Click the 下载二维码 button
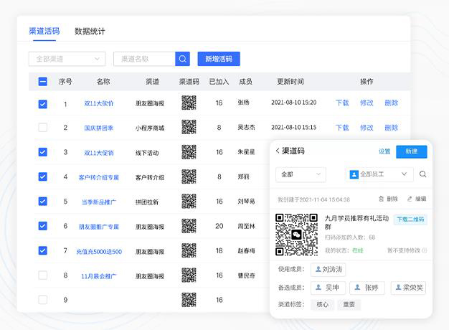 410,220
